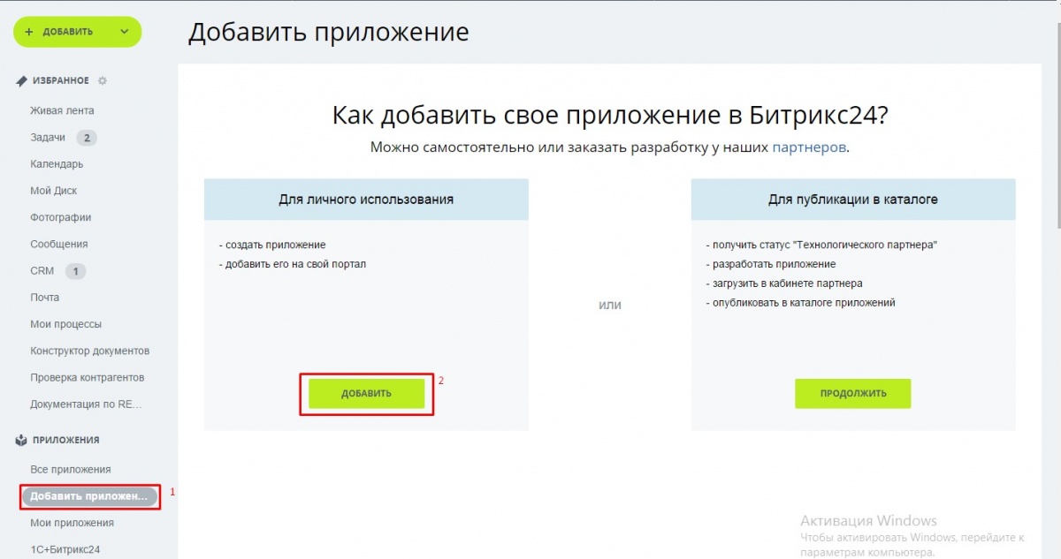1061x559 pixels.
Task: Go to Мой Диск
Action: (x=54, y=191)
